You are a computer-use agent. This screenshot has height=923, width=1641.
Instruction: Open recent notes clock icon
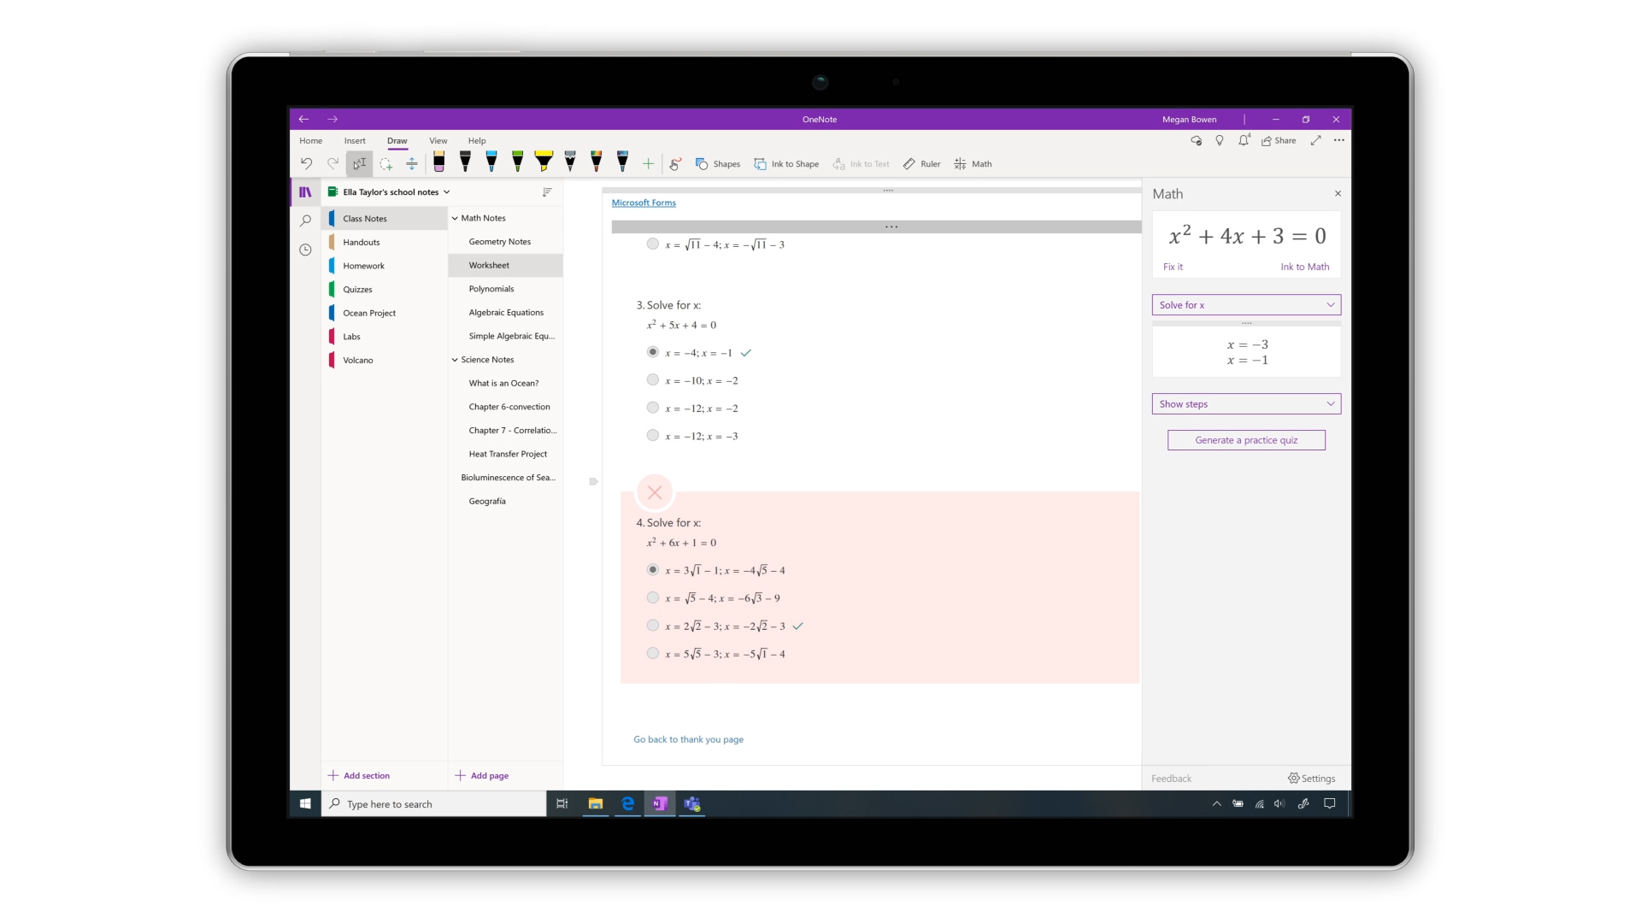coord(305,250)
